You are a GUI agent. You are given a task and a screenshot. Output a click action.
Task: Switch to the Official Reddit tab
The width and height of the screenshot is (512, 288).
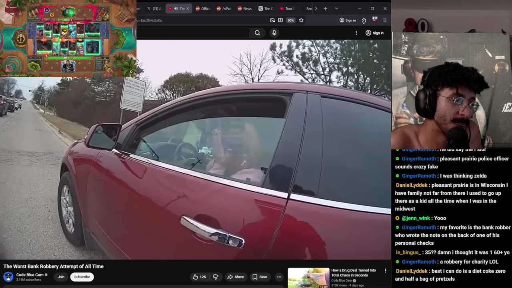click(x=202, y=8)
